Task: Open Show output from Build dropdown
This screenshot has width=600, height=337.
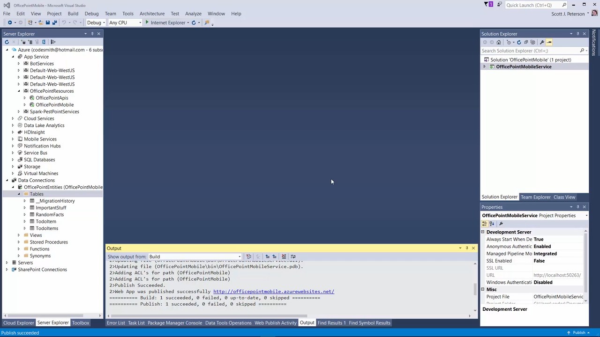Action: coord(195,256)
